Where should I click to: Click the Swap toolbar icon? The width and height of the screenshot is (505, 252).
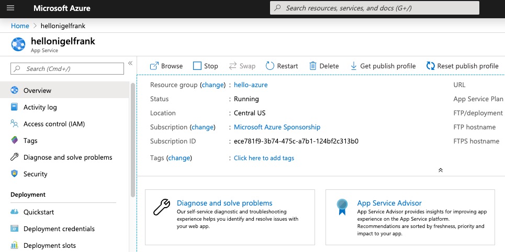232,66
